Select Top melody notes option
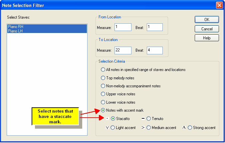Screen dimensions: 225x143 [x=103, y=78]
